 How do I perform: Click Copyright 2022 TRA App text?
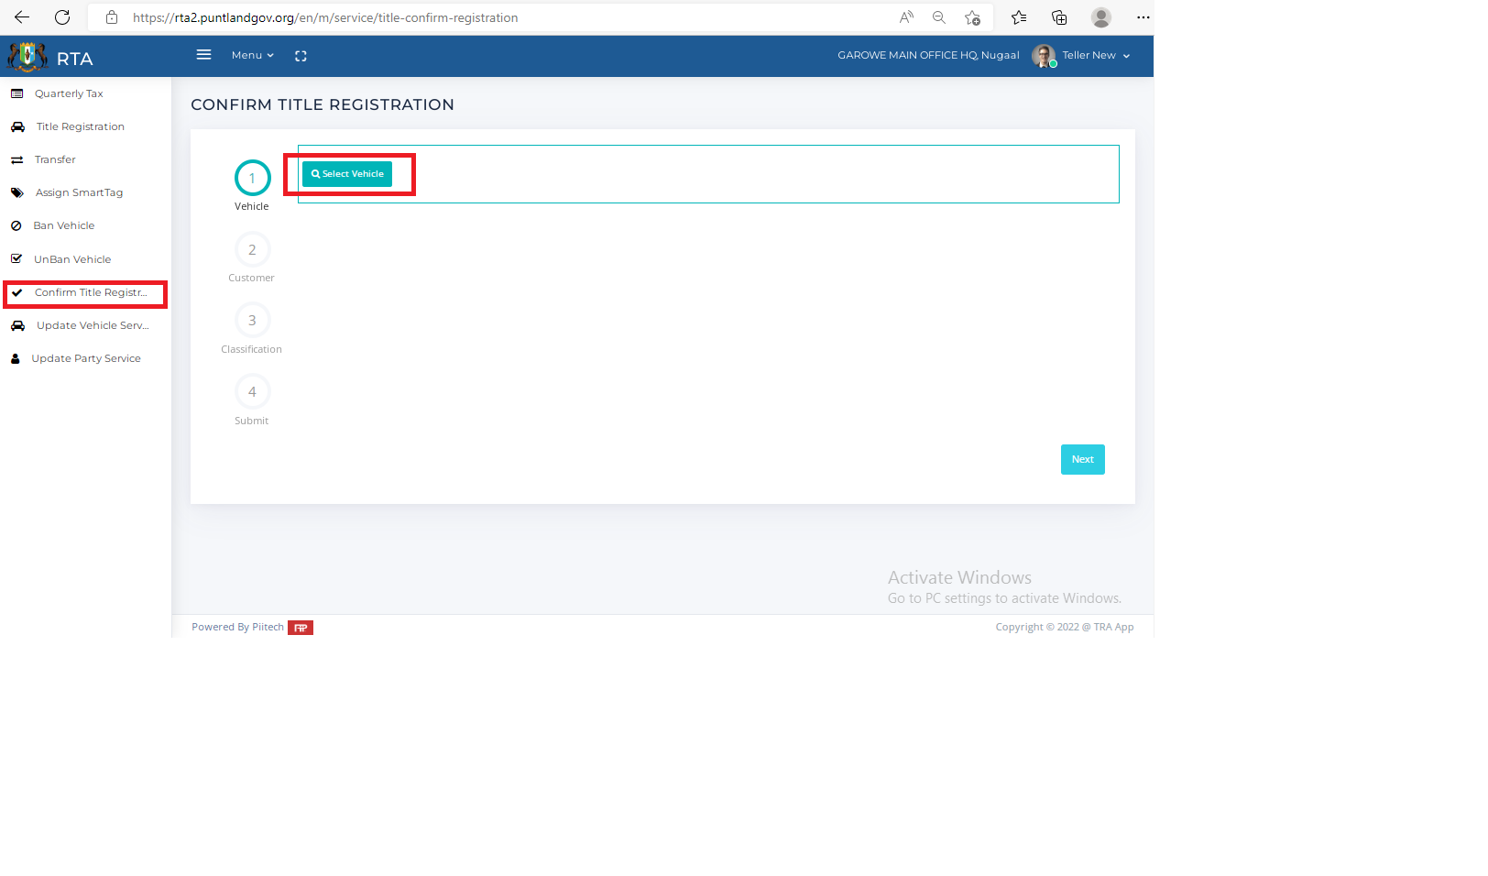coord(1065,627)
